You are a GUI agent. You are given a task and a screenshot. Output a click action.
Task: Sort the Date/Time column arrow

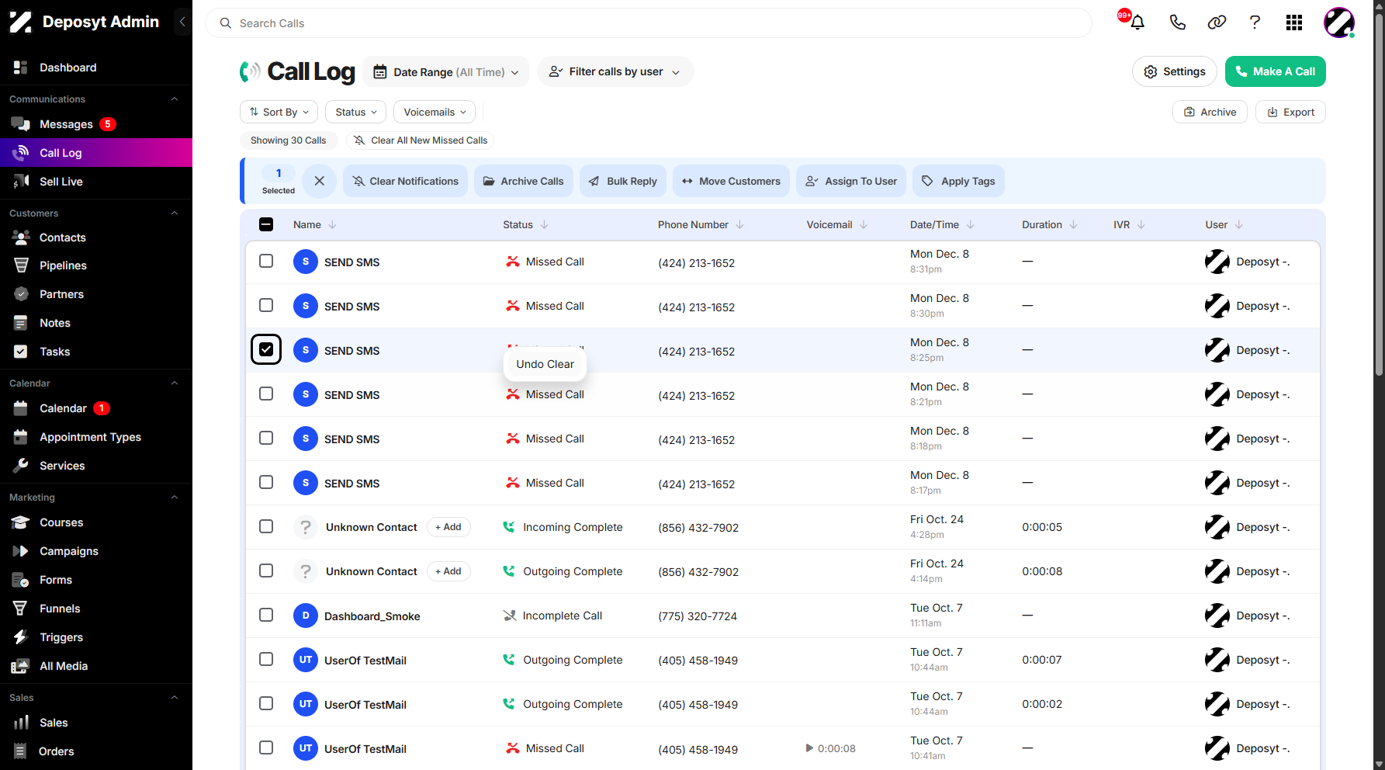coord(971,224)
